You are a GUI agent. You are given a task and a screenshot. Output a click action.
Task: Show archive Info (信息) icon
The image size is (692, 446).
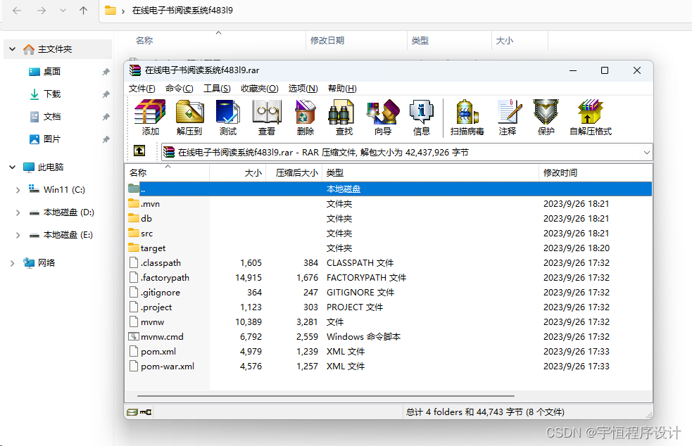(x=422, y=117)
